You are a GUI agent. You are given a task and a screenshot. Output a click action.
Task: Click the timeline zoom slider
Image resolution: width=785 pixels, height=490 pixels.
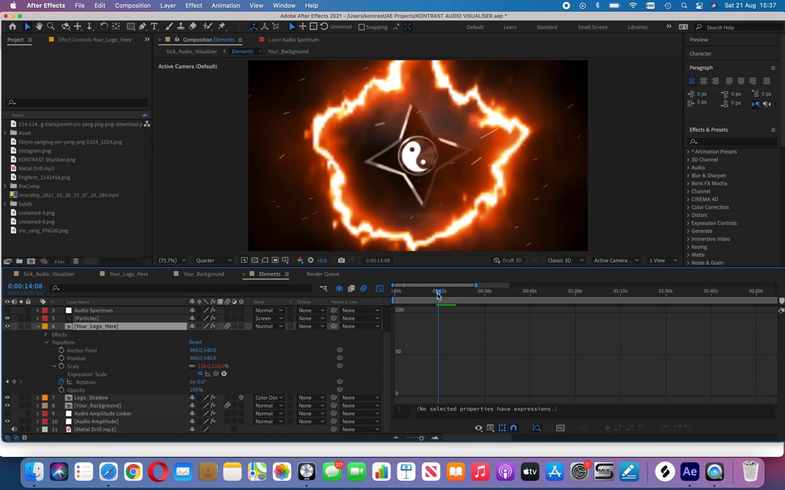(421, 438)
